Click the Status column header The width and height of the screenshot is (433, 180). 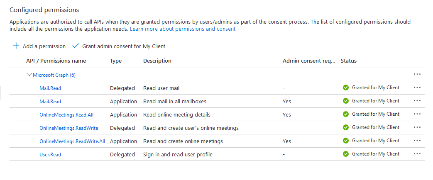tap(348, 61)
